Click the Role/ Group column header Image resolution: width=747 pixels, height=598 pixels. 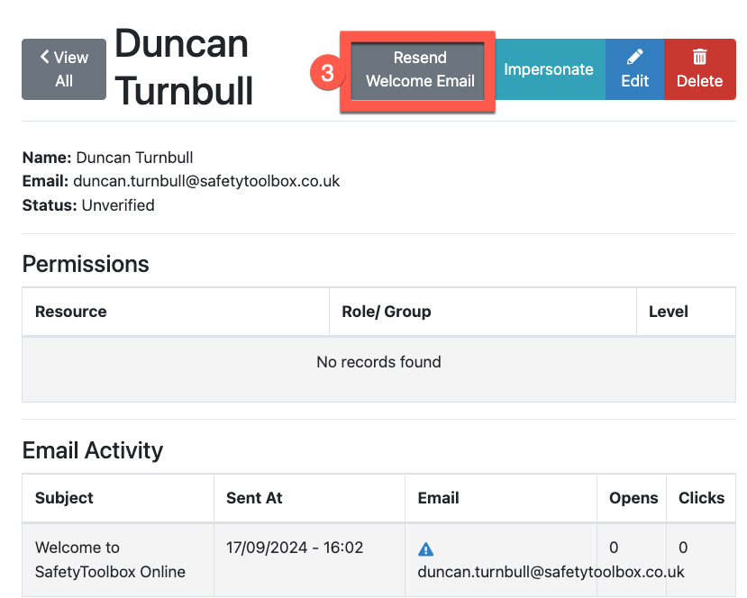[386, 312]
